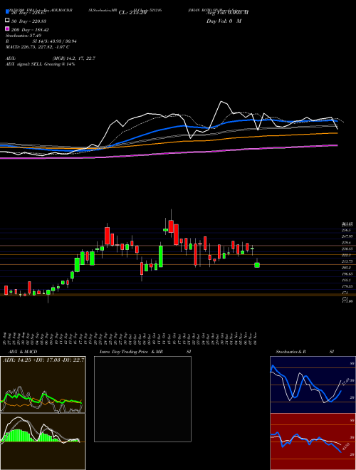Screen dimensions: 356x470
Task: Click the 196.65 price axis label
Action: coord(347,274)
